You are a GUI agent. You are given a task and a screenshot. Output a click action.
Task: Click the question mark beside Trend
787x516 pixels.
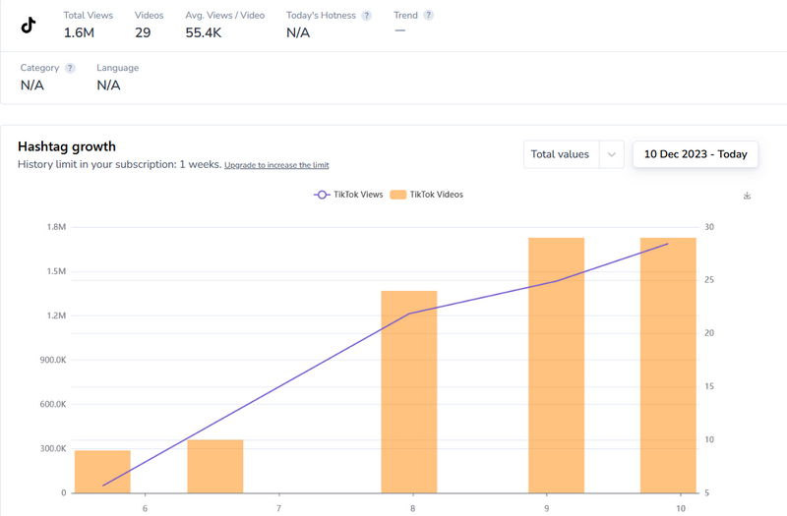(x=428, y=16)
